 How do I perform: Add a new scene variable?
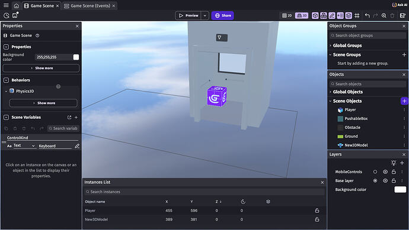click(x=76, y=117)
